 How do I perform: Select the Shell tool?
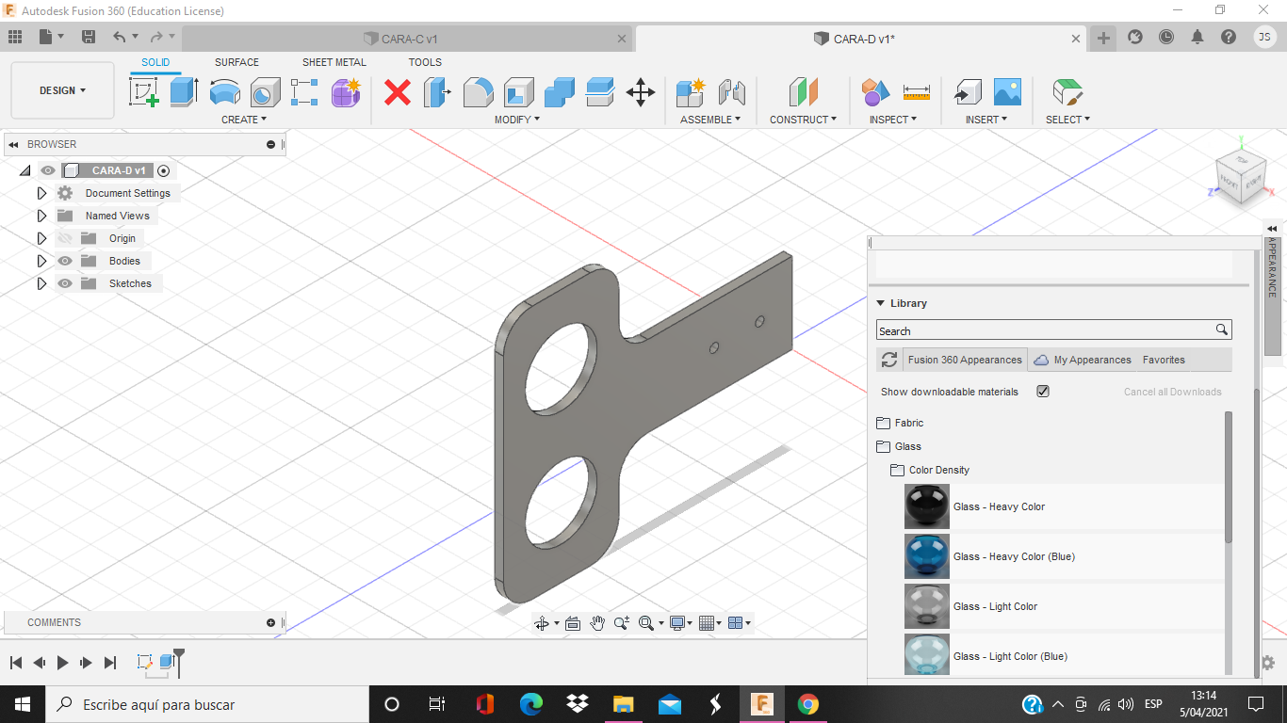pos(518,92)
